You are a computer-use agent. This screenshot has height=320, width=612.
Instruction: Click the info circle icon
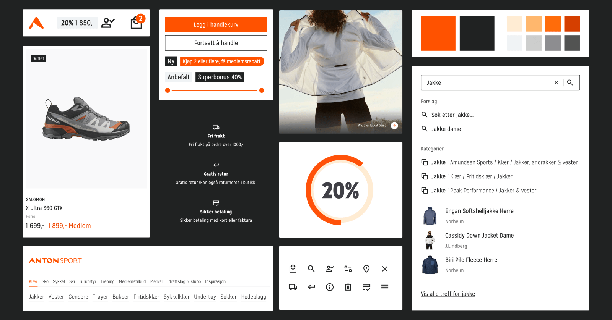coord(330,287)
